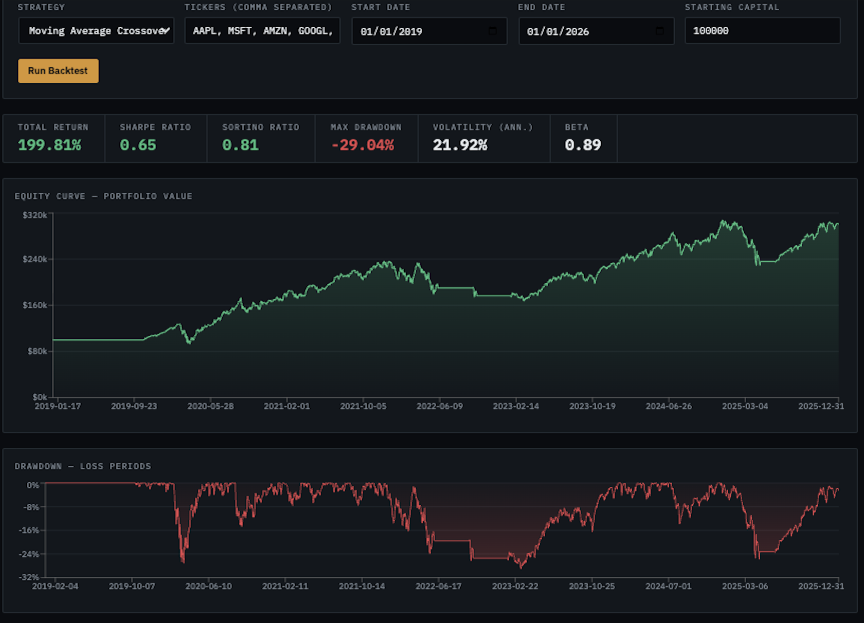864x623 pixels.
Task: Click the 2021-10-14 drawdown date label
Action: [x=362, y=586]
